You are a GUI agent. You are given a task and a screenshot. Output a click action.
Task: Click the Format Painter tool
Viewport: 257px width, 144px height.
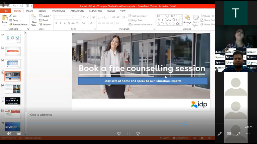click(x=18, y=24)
